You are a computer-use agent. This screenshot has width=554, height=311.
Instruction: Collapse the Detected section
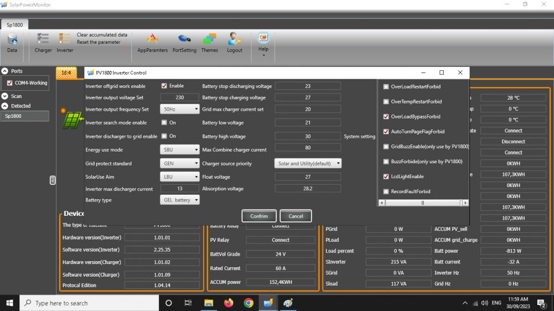pos(4,106)
